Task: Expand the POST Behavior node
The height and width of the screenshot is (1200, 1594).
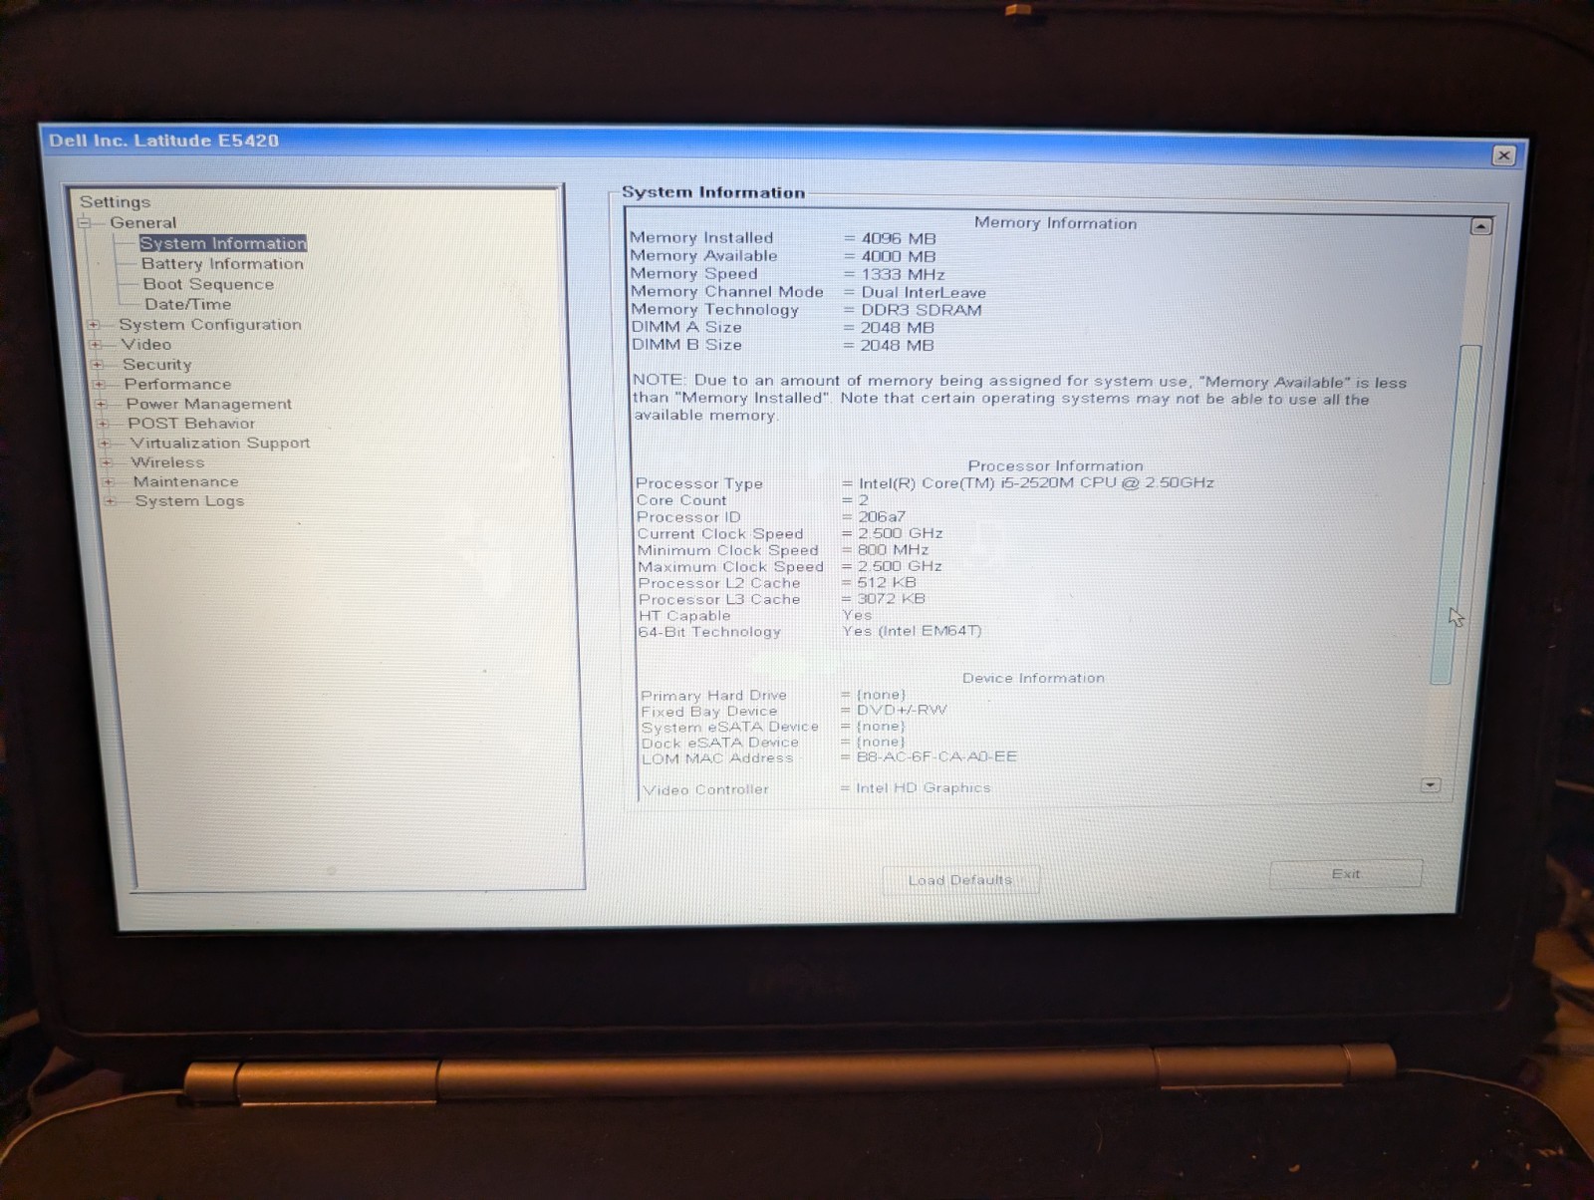Action: (x=103, y=424)
